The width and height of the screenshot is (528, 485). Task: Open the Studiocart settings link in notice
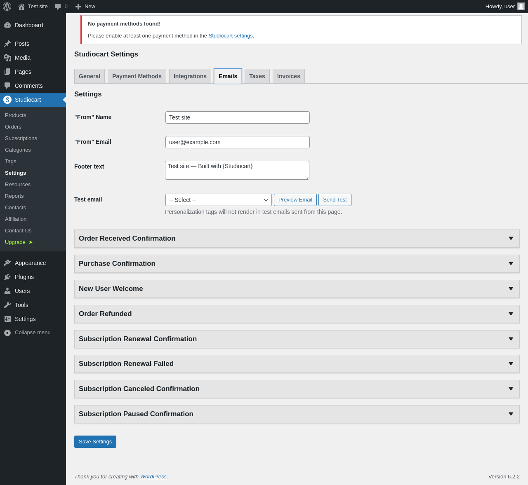(x=231, y=36)
